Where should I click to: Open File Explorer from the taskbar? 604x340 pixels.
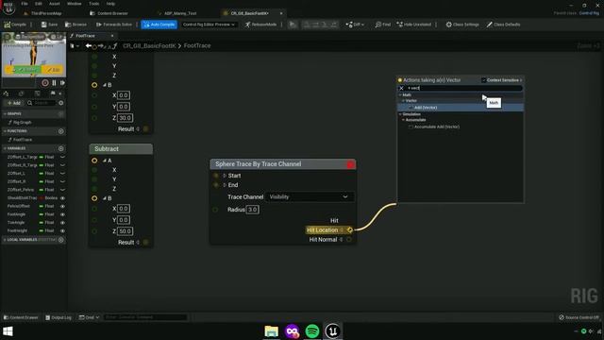point(271,331)
